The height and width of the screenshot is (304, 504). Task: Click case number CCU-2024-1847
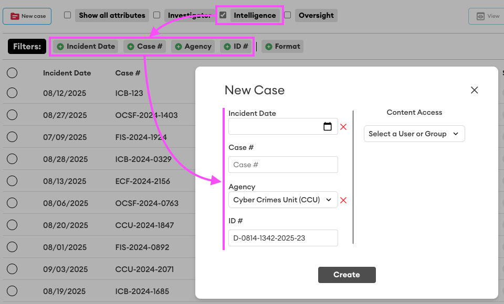tap(145, 225)
